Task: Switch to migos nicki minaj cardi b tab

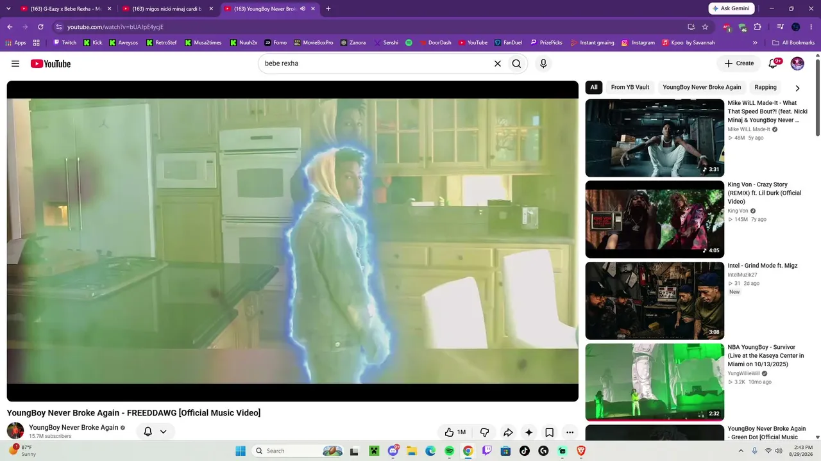Action: [167, 9]
